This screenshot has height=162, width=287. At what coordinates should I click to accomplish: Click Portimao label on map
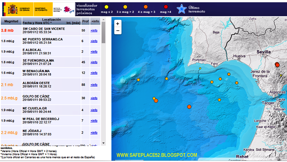click(x=199, y=60)
